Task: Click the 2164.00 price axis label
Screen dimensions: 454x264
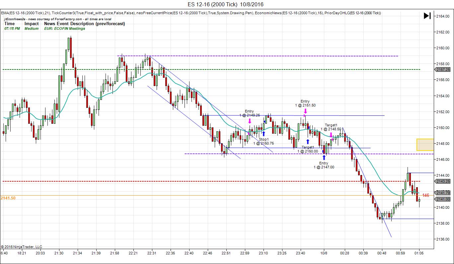Action: [x=443, y=16]
